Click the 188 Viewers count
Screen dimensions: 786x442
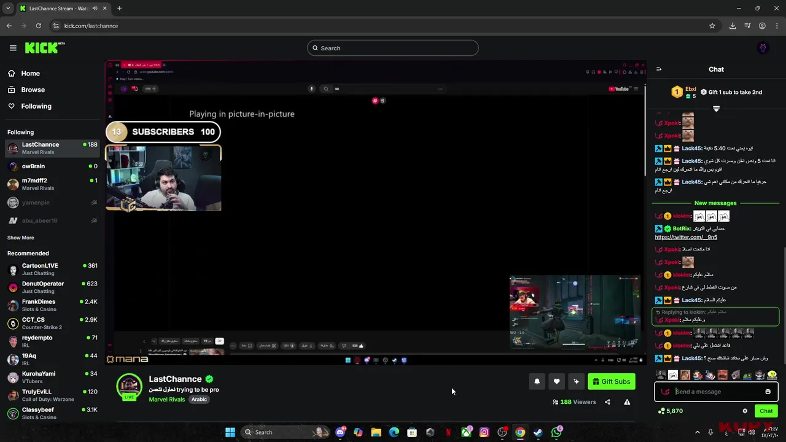point(574,402)
